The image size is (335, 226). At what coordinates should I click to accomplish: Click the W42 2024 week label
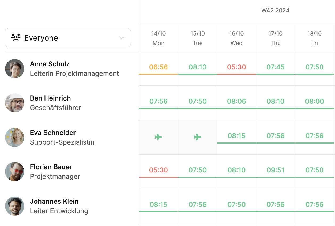pos(275,11)
